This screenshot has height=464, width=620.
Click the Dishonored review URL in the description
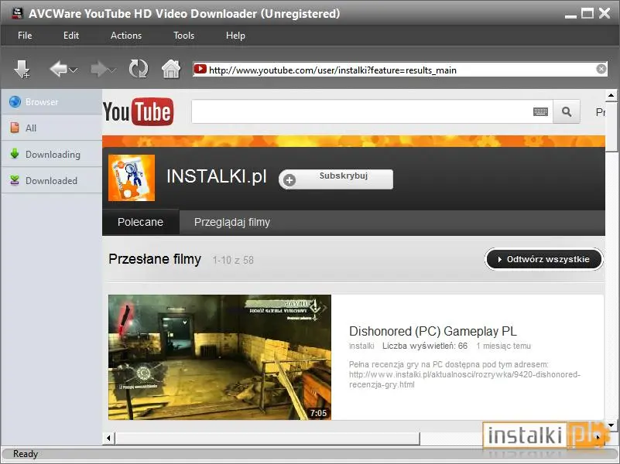tap(464, 380)
